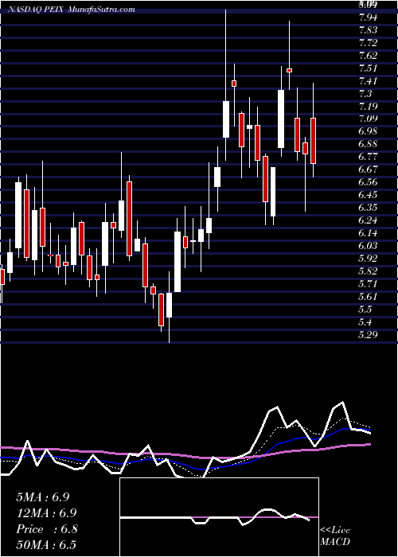The width and height of the screenshot is (398, 557).
Task: Click the 7.62 price axis label
Action: (x=368, y=56)
